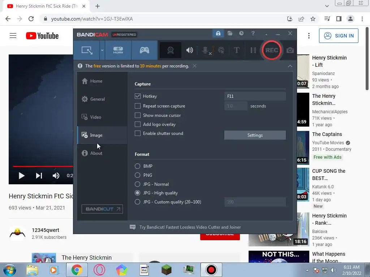Select PNG image format
Screen dimensions: 370x277
point(137,175)
